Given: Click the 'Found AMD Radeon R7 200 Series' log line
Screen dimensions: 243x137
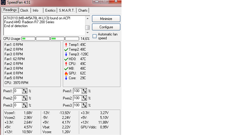Looking at the screenshot, I should [x=29, y=22].
